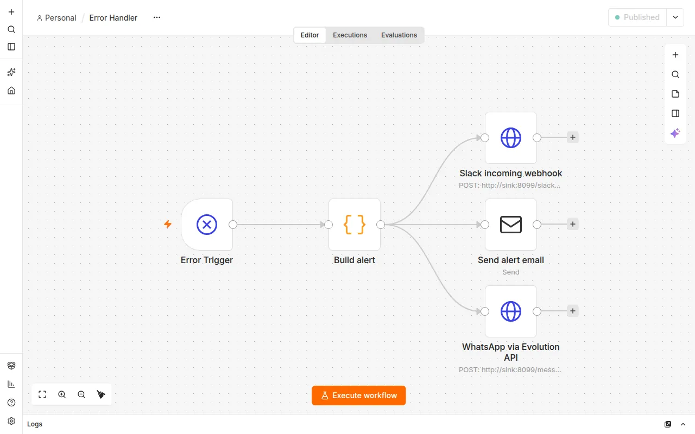695x434 pixels.
Task: Open the Personal breadcrumb link
Action: pyautogui.click(x=56, y=18)
